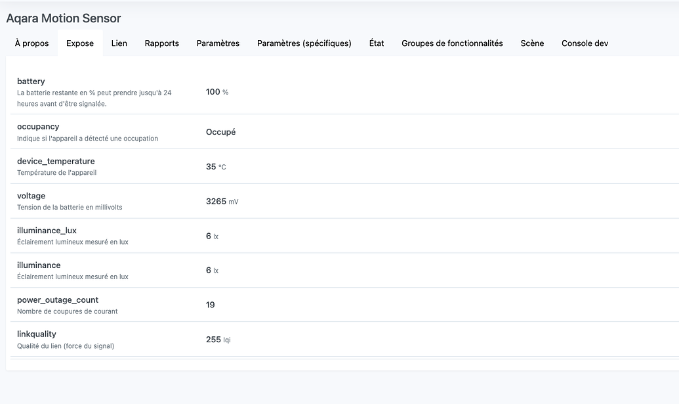Open the Rapports tab
Image resolution: width=679 pixels, height=404 pixels.
pyautogui.click(x=161, y=43)
